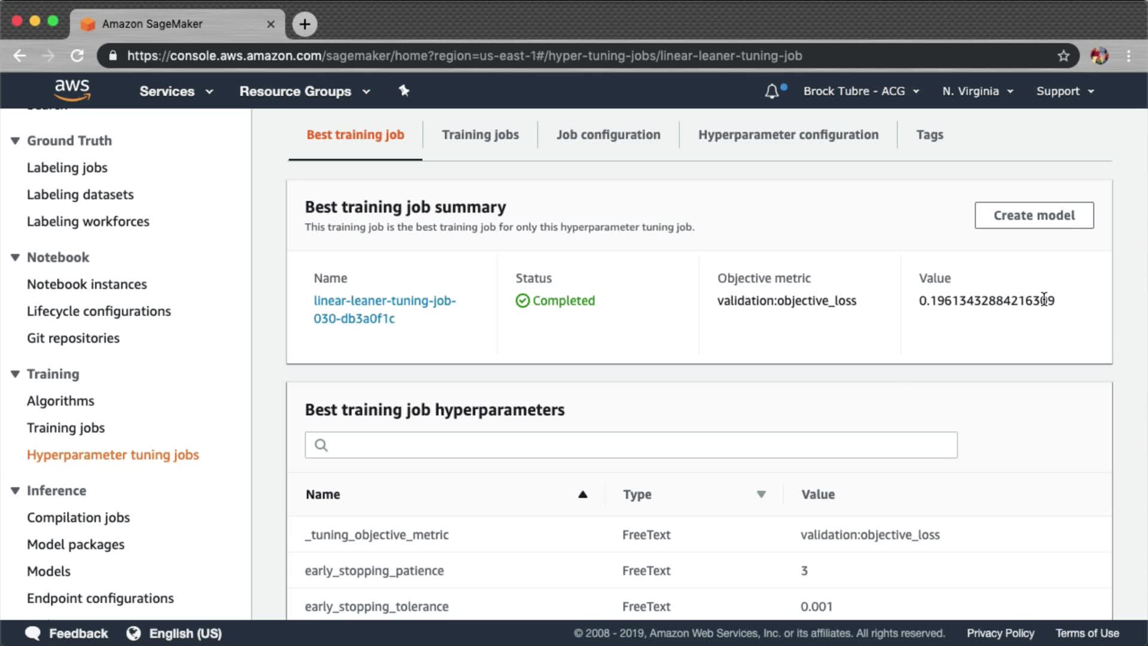Viewport: 1148px width, 646px height.
Task: Click the hyperparameters search field
Action: [631, 445]
